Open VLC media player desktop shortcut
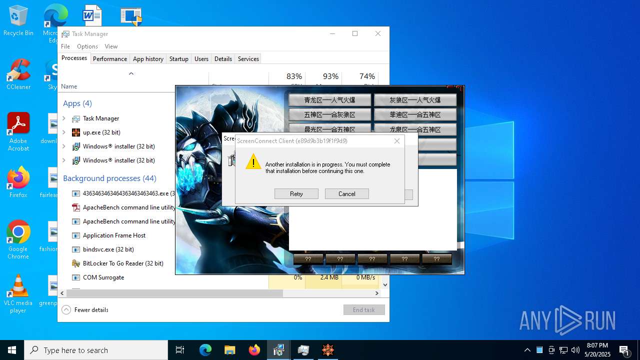Screen dimensions: 640x360 pyautogui.click(x=18, y=294)
